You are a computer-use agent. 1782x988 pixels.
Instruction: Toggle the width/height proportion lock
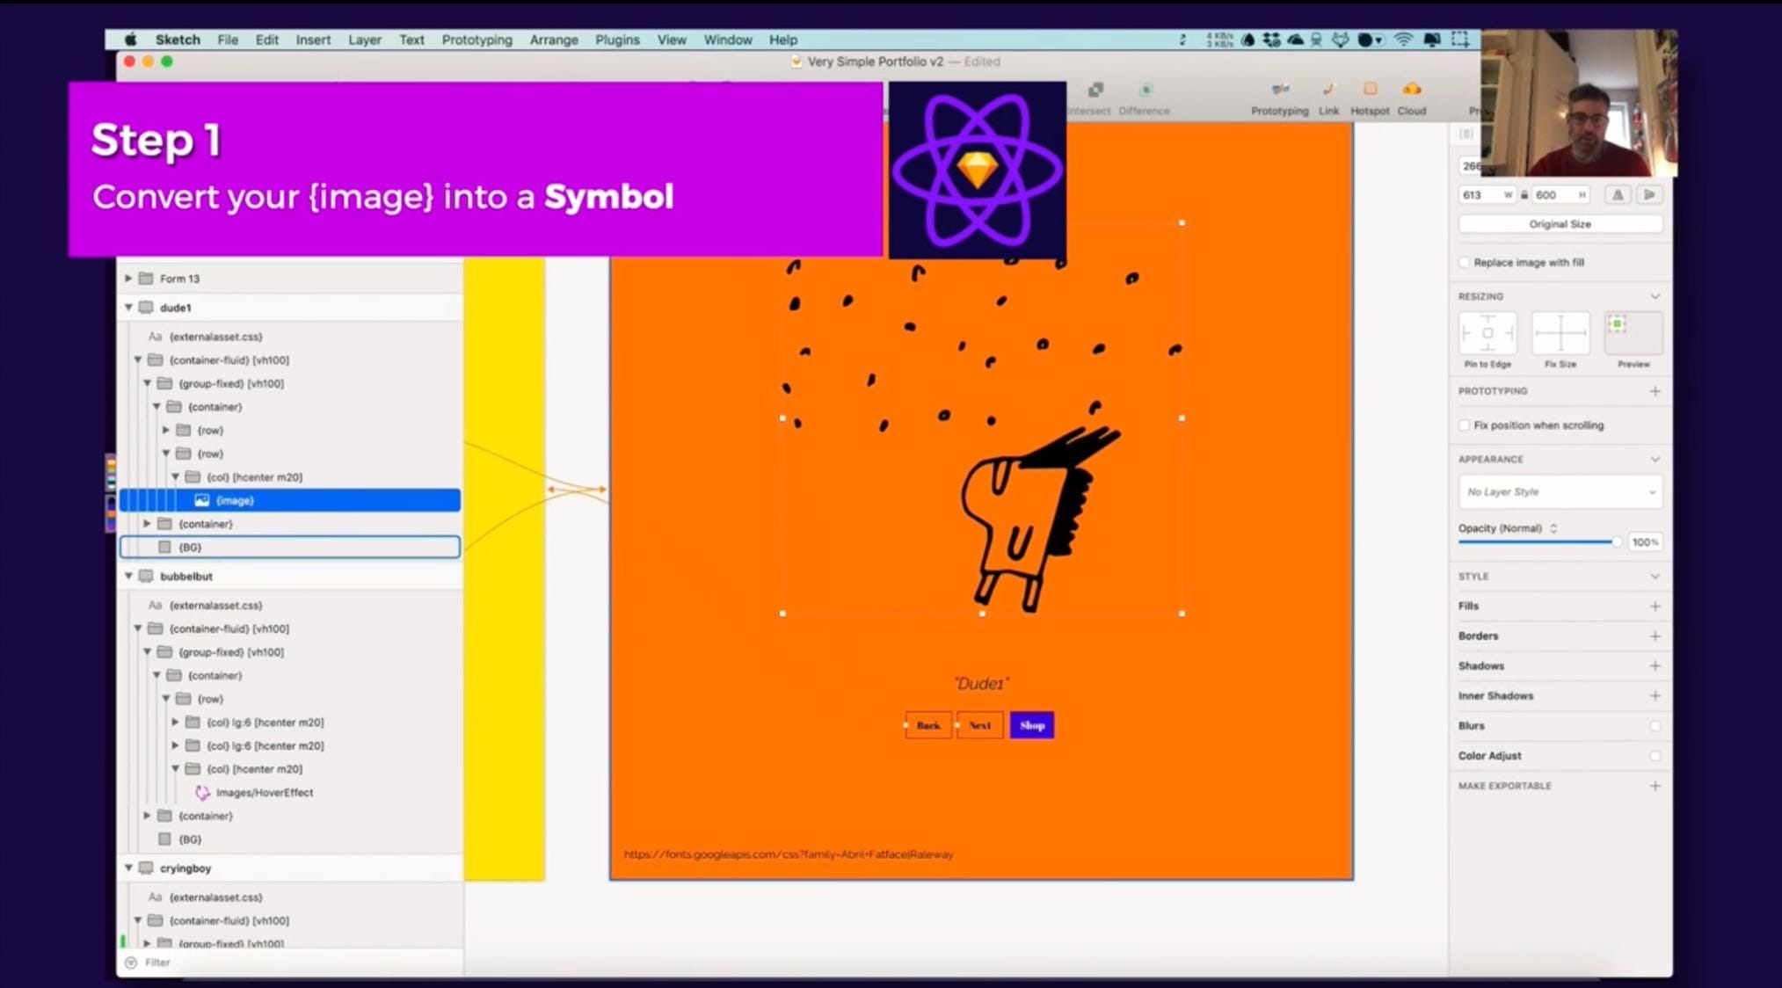[1524, 194]
